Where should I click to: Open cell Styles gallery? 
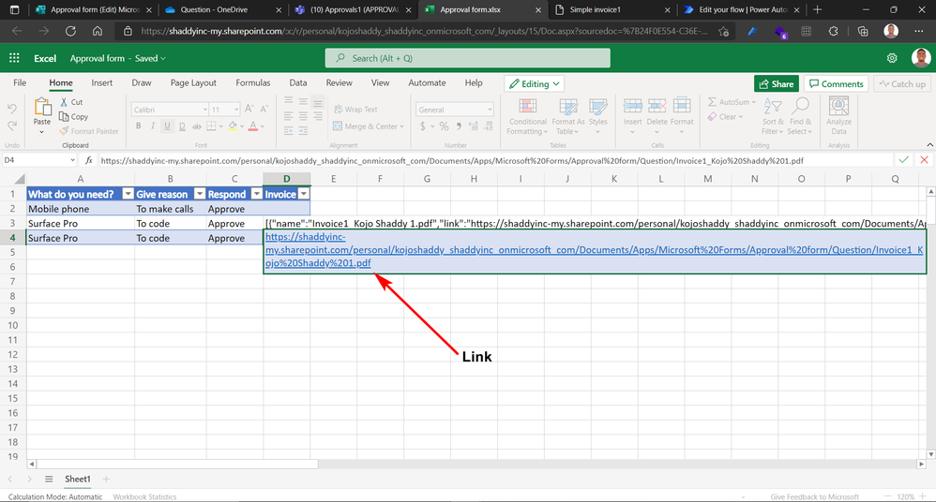pos(597,117)
